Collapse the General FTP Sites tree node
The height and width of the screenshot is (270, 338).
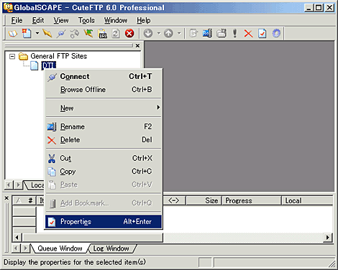point(12,57)
